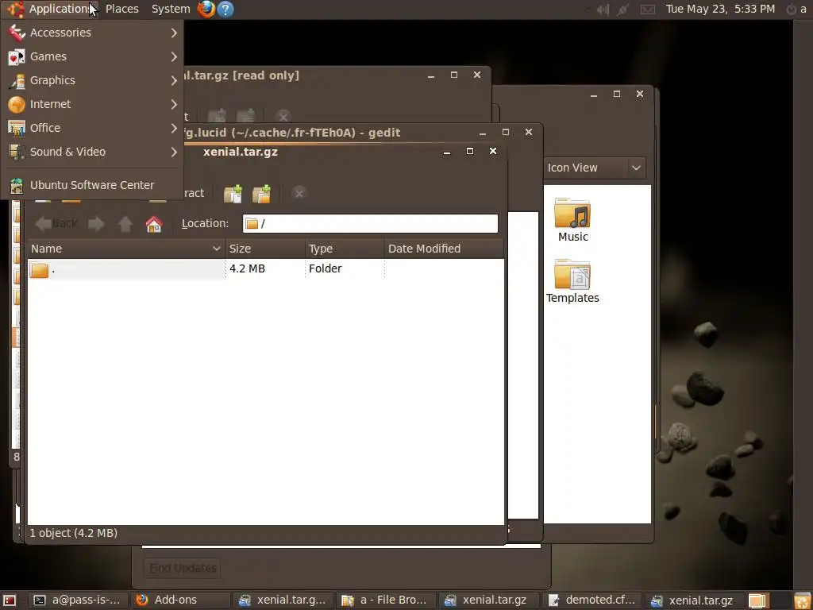This screenshot has width=813, height=610.
Task: Click the Add folder icon in xenial.tar.gz toolbar
Action: coord(261,194)
